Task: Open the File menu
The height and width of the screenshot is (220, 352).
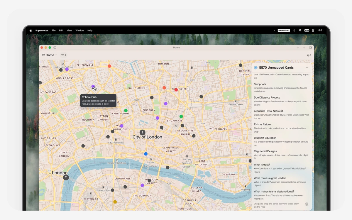Action: point(54,31)
